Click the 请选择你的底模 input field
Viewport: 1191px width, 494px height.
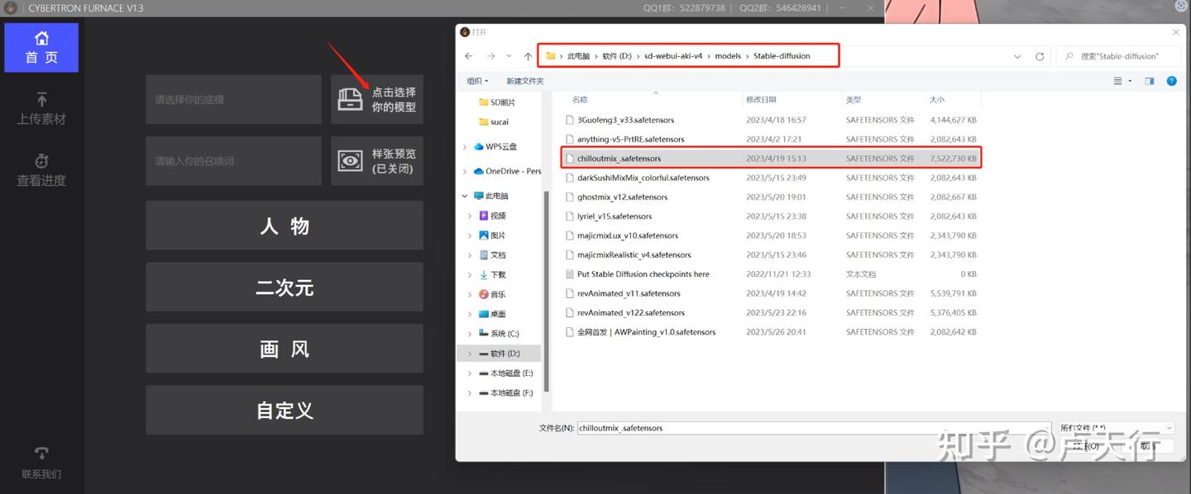233,99
